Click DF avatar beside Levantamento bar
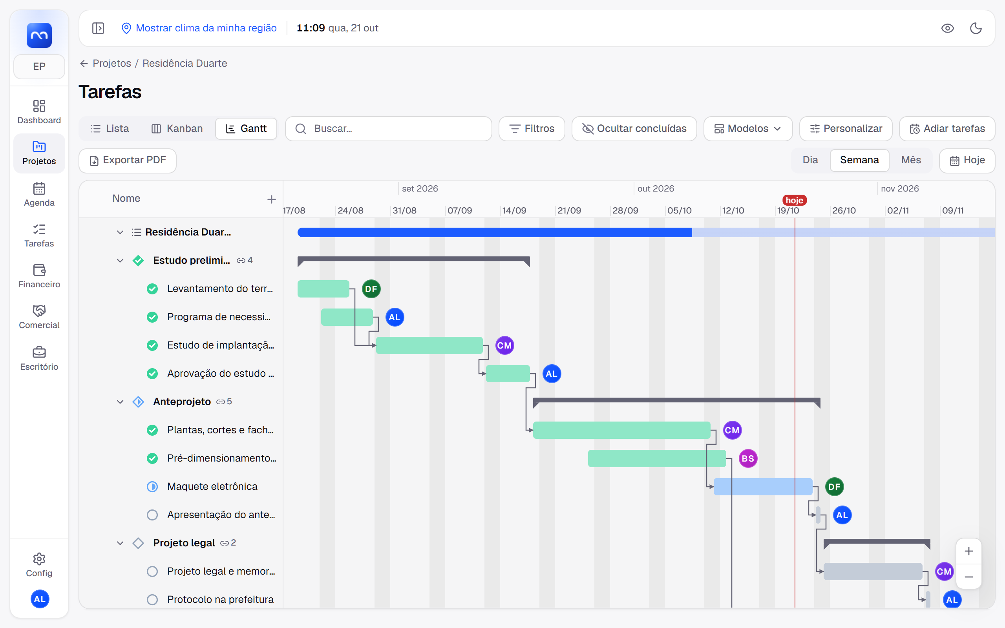This screenshot has width=1005, height=628. click(371, 289)
